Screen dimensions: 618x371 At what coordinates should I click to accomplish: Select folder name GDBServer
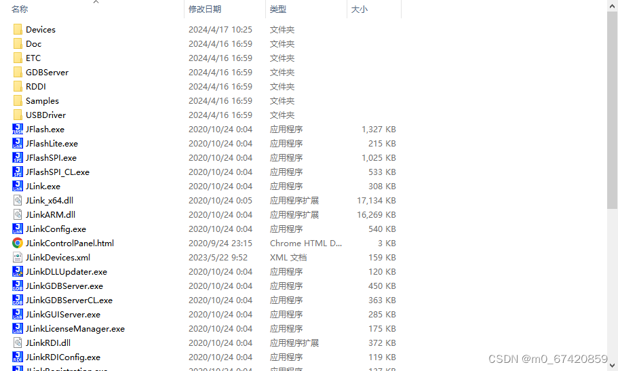click(x=47, y=72)
